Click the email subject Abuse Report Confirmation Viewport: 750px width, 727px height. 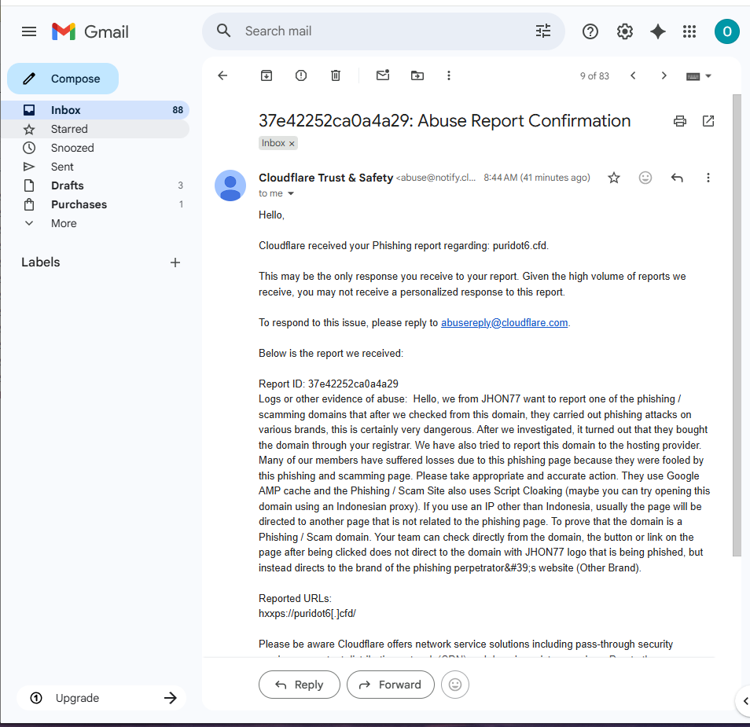pyautogui.click(x=444, y=121)
